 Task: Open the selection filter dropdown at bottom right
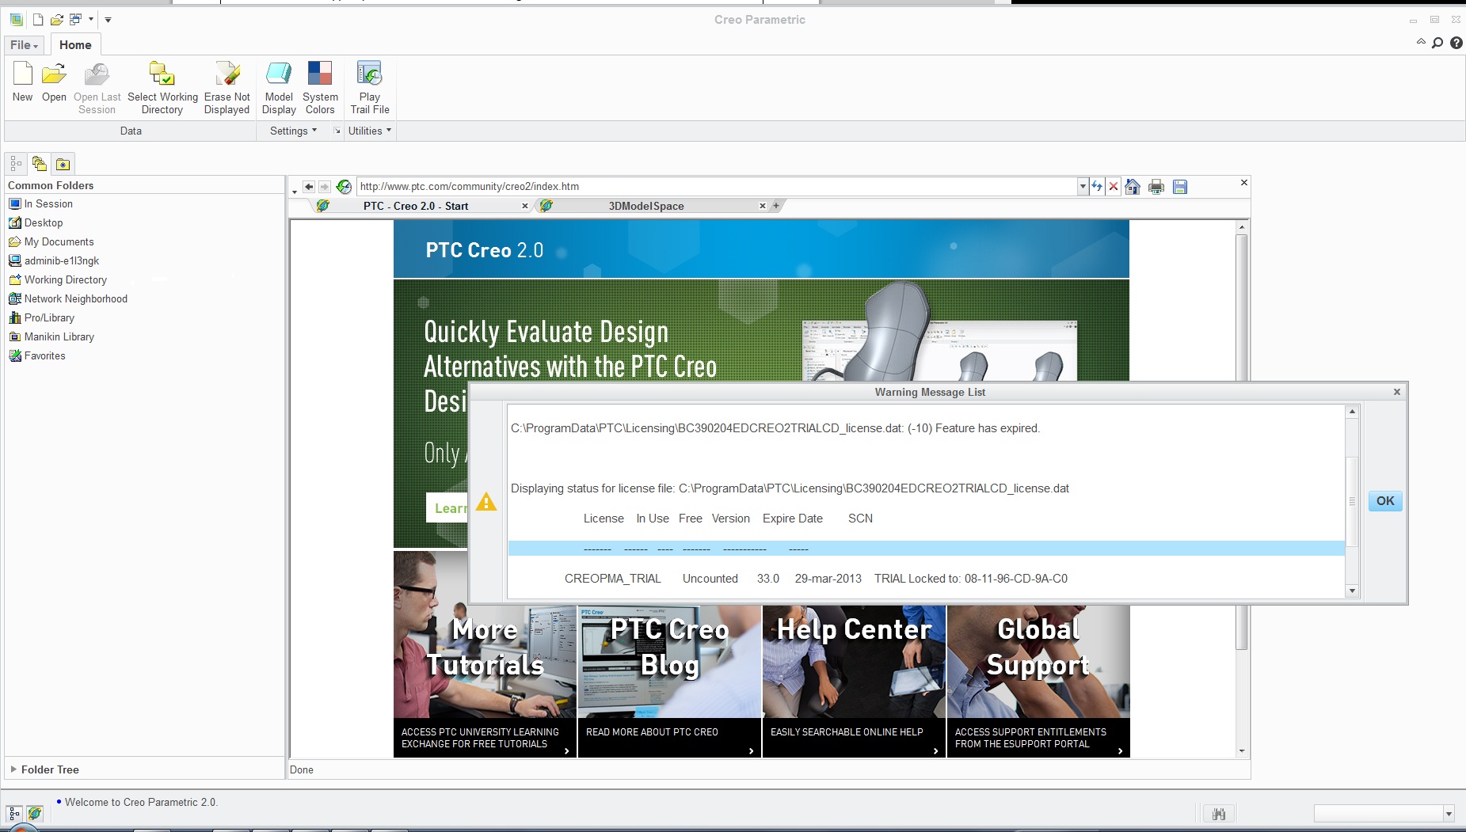1449,814
